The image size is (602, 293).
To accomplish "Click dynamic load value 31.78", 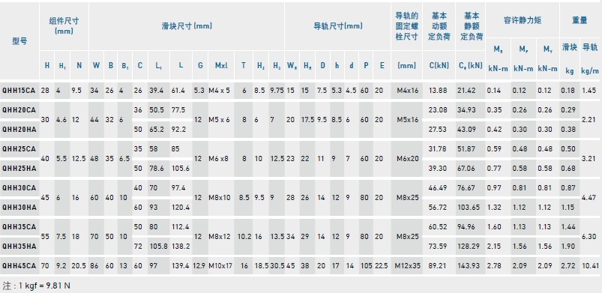I will pyautogui.click(x=438, y=149).
